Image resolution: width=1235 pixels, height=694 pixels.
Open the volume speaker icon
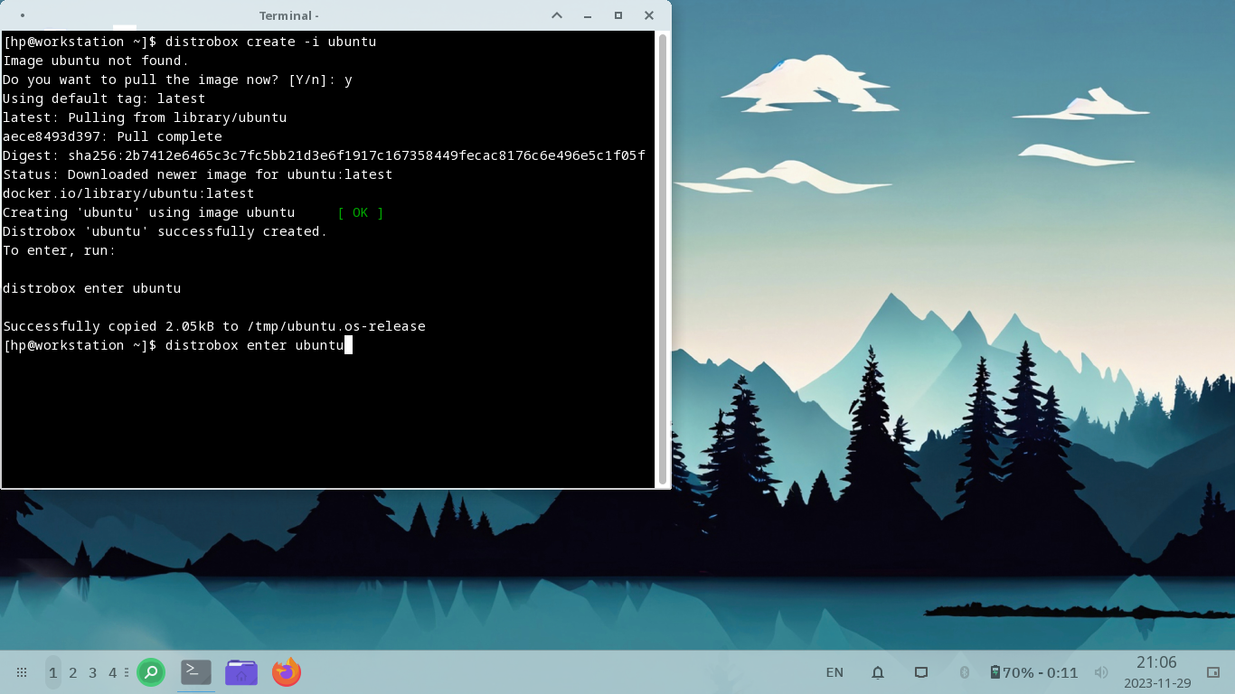[1101, 672]
